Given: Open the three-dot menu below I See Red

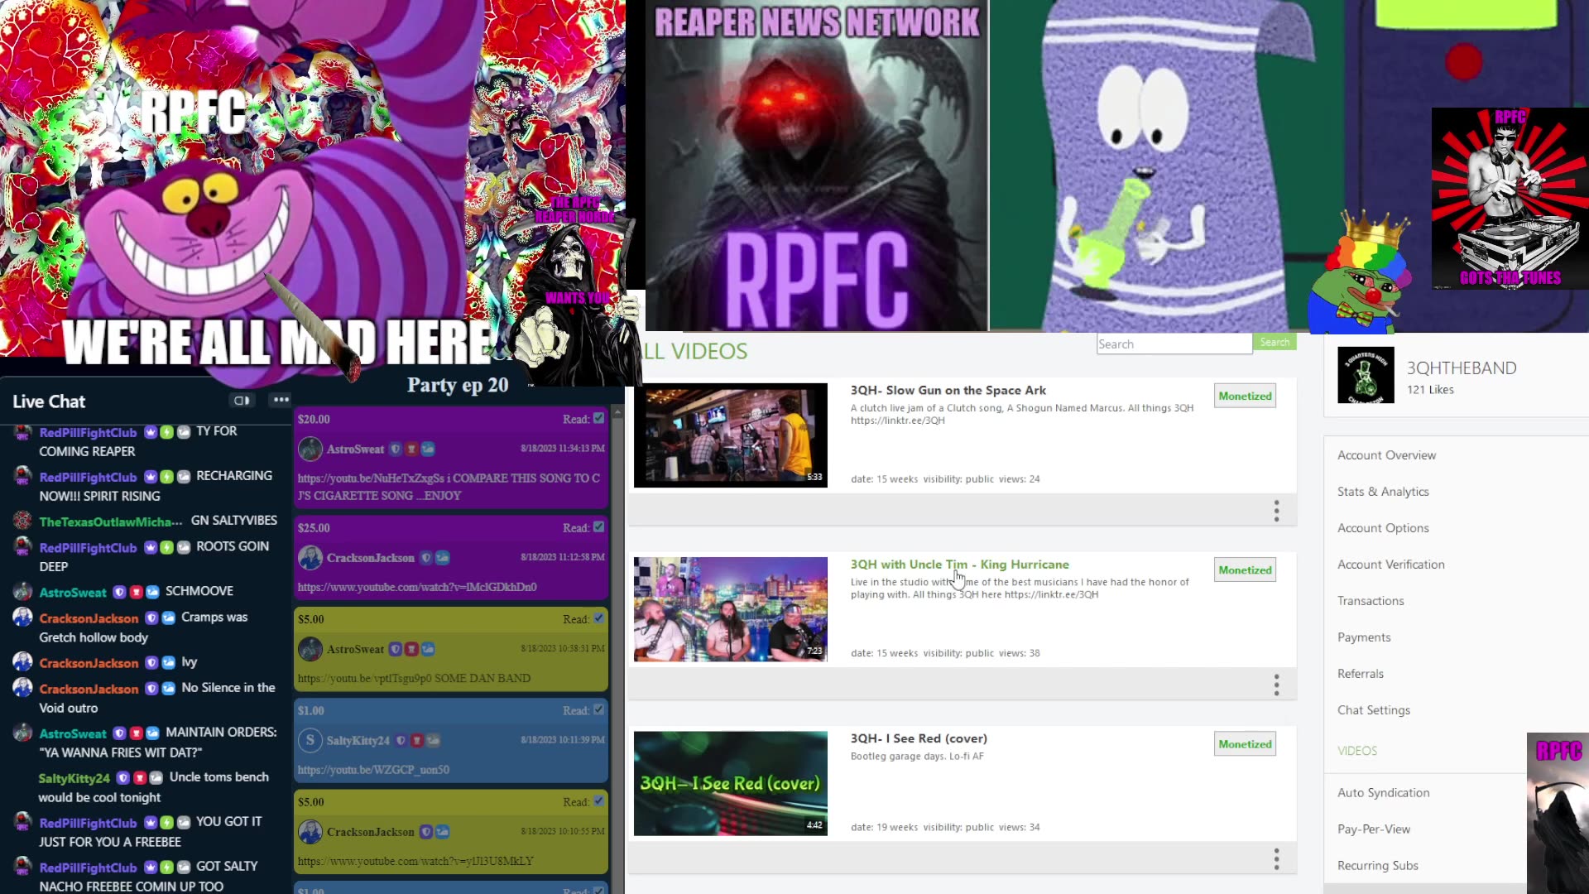Looking at the screenshot, I should click(1275, 858).
